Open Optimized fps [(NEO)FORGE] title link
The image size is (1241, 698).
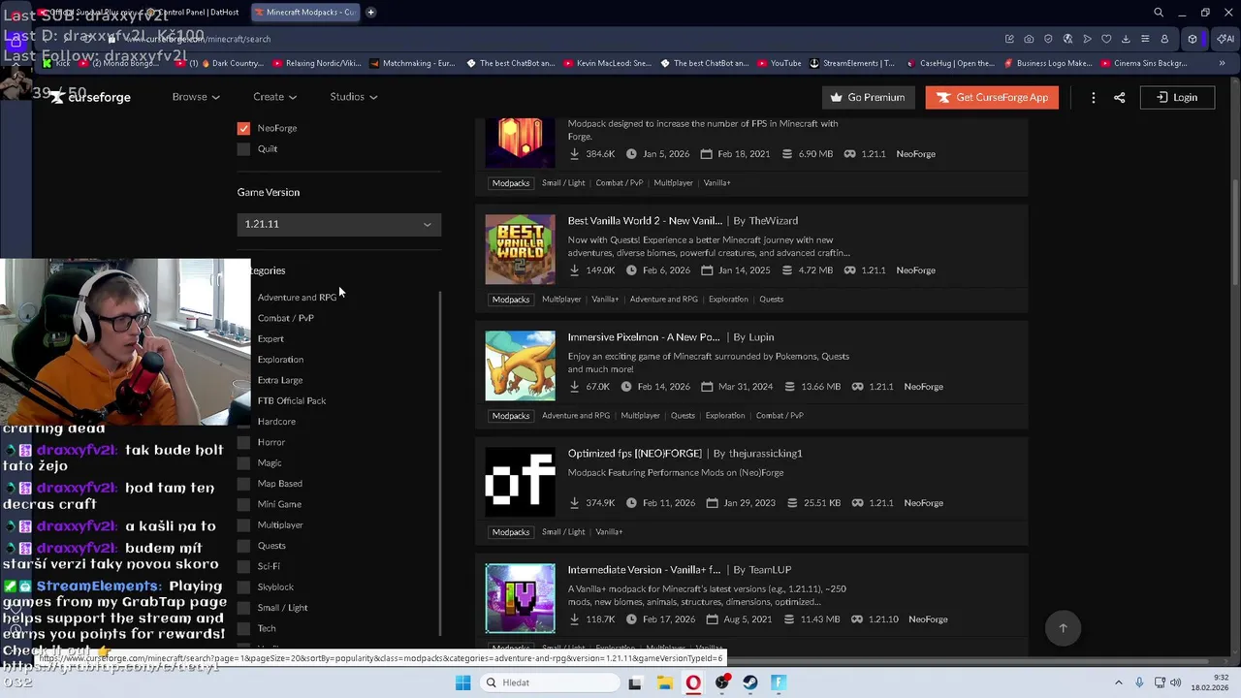click(x=634, y=454)
